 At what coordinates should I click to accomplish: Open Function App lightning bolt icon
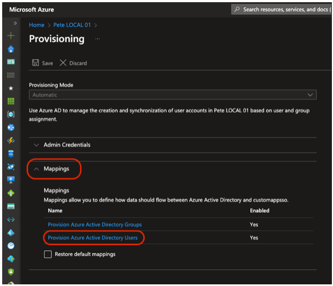tap(11, 140)
